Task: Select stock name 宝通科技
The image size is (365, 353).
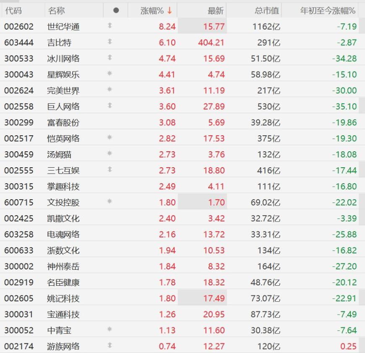Action: (x=63, y=314)
